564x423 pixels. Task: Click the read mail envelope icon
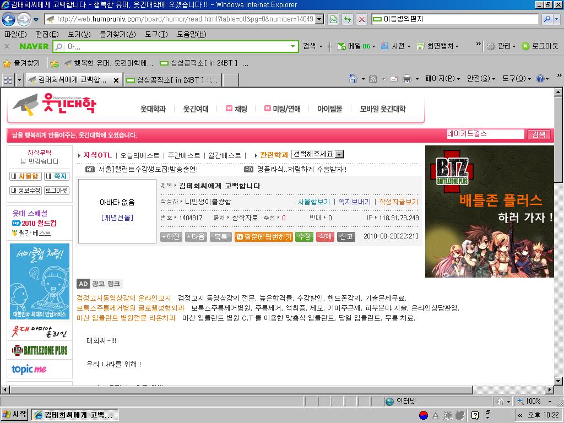[394, 79]
